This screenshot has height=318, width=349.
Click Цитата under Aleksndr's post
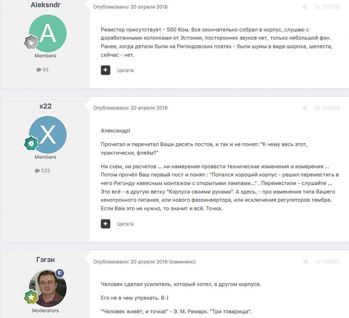tap(125, 70)
